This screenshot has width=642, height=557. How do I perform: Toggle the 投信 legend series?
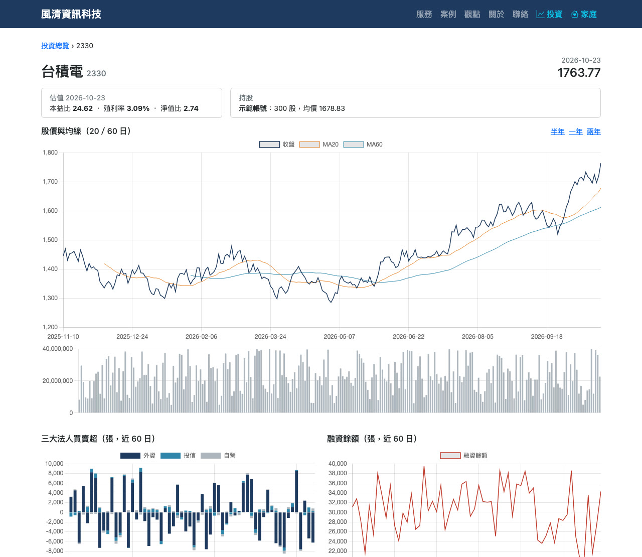(178, 456)
